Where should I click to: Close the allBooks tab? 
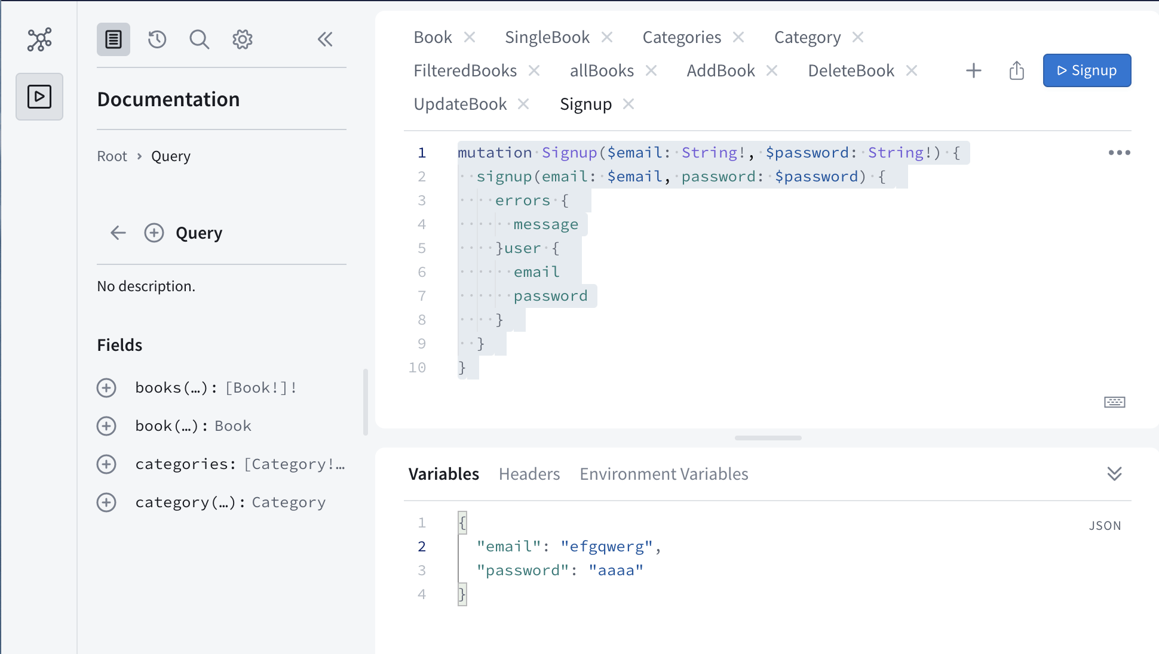[x=651, y=70]
